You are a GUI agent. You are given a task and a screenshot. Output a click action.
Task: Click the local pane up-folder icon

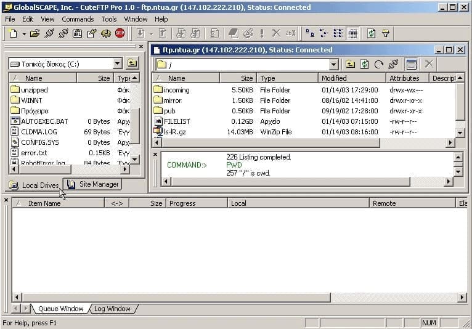(132, 63)
